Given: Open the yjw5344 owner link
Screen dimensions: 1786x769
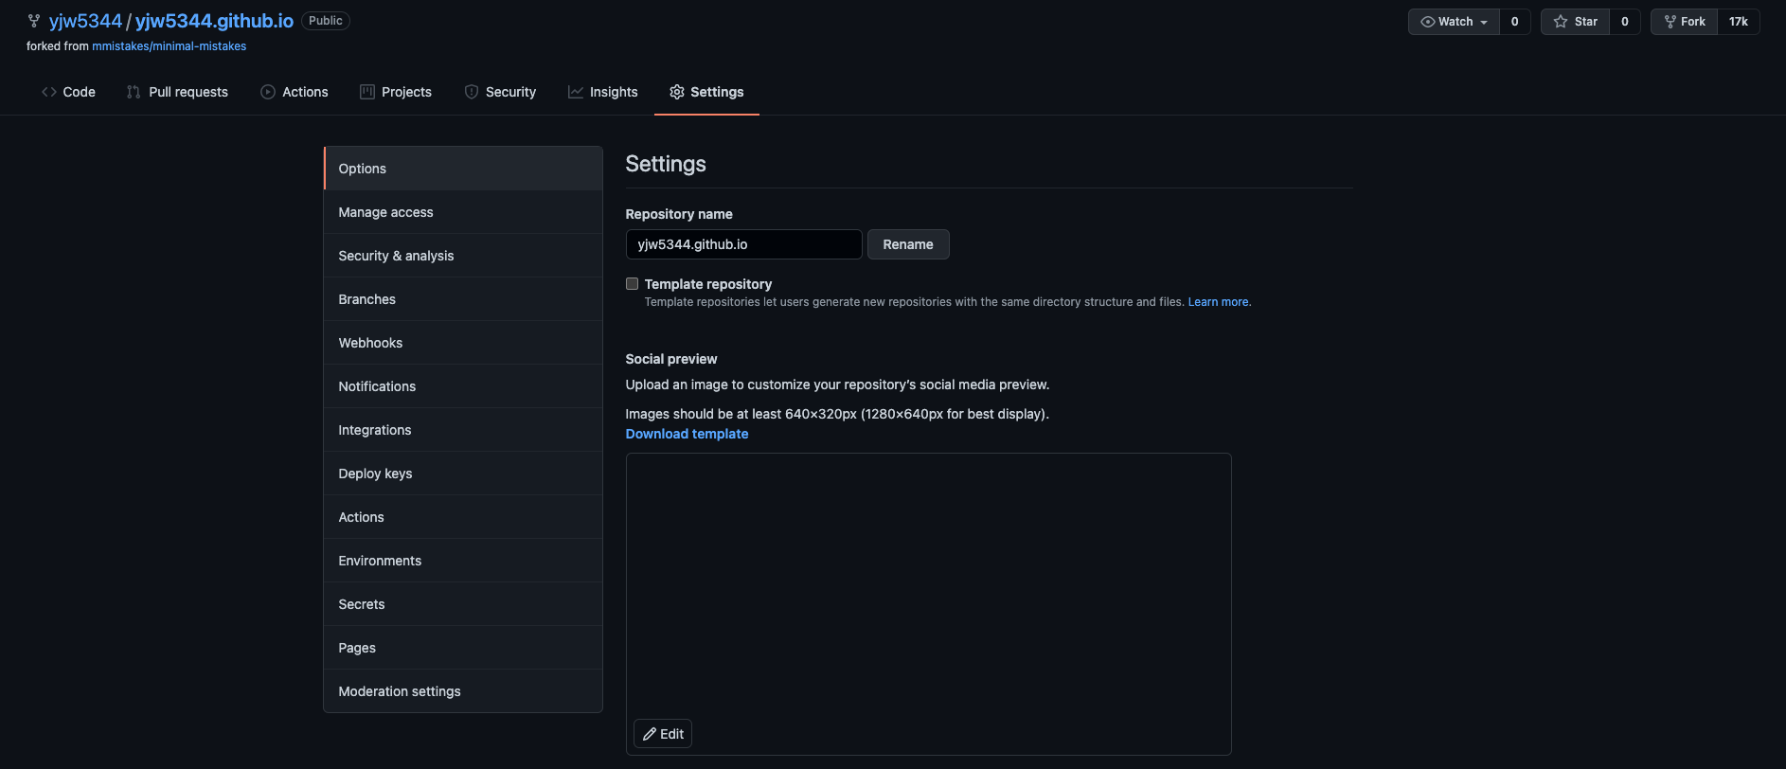Looking at the screenshot, I should point(85,21).
